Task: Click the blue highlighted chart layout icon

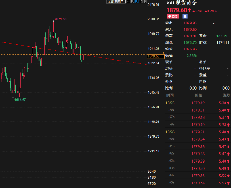Action: tap(136, 1)
